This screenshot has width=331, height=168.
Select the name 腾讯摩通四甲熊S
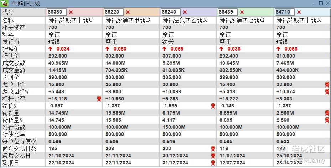point(128,20)
